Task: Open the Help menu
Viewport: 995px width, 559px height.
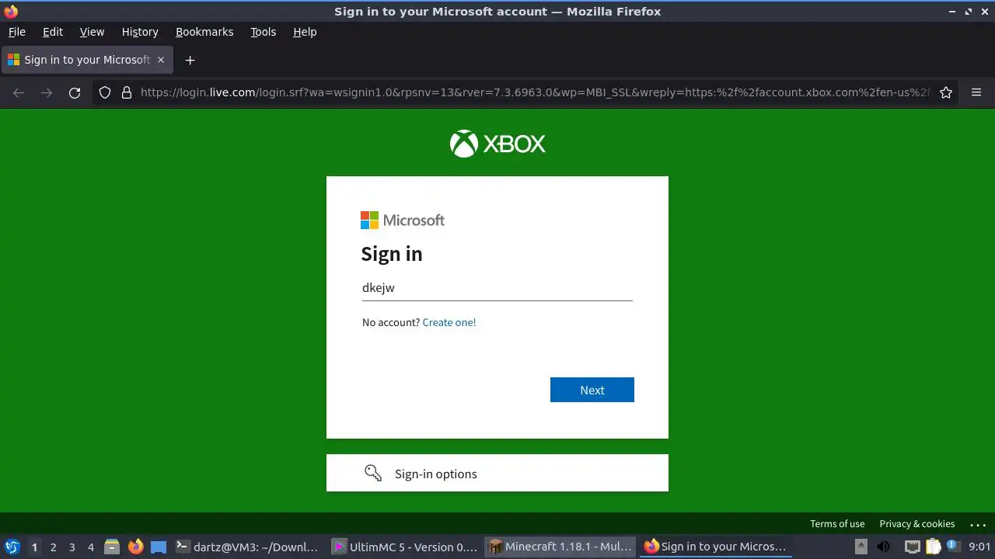Action: [x=305, y=32]
